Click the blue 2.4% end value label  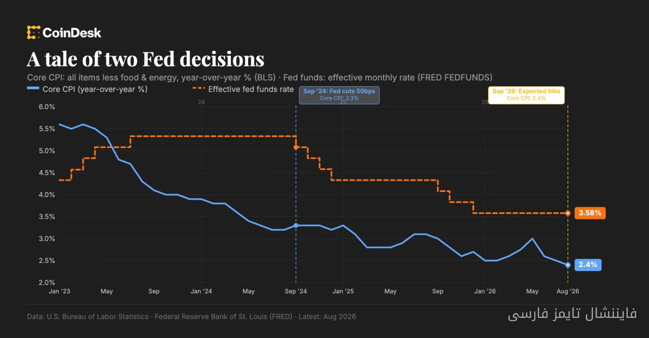pyautogui.click(x=588, y=265)
